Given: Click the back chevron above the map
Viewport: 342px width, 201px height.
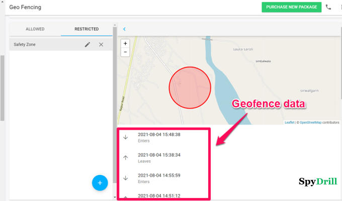Looking at the screenshot, I should click(x=124, y=29).
